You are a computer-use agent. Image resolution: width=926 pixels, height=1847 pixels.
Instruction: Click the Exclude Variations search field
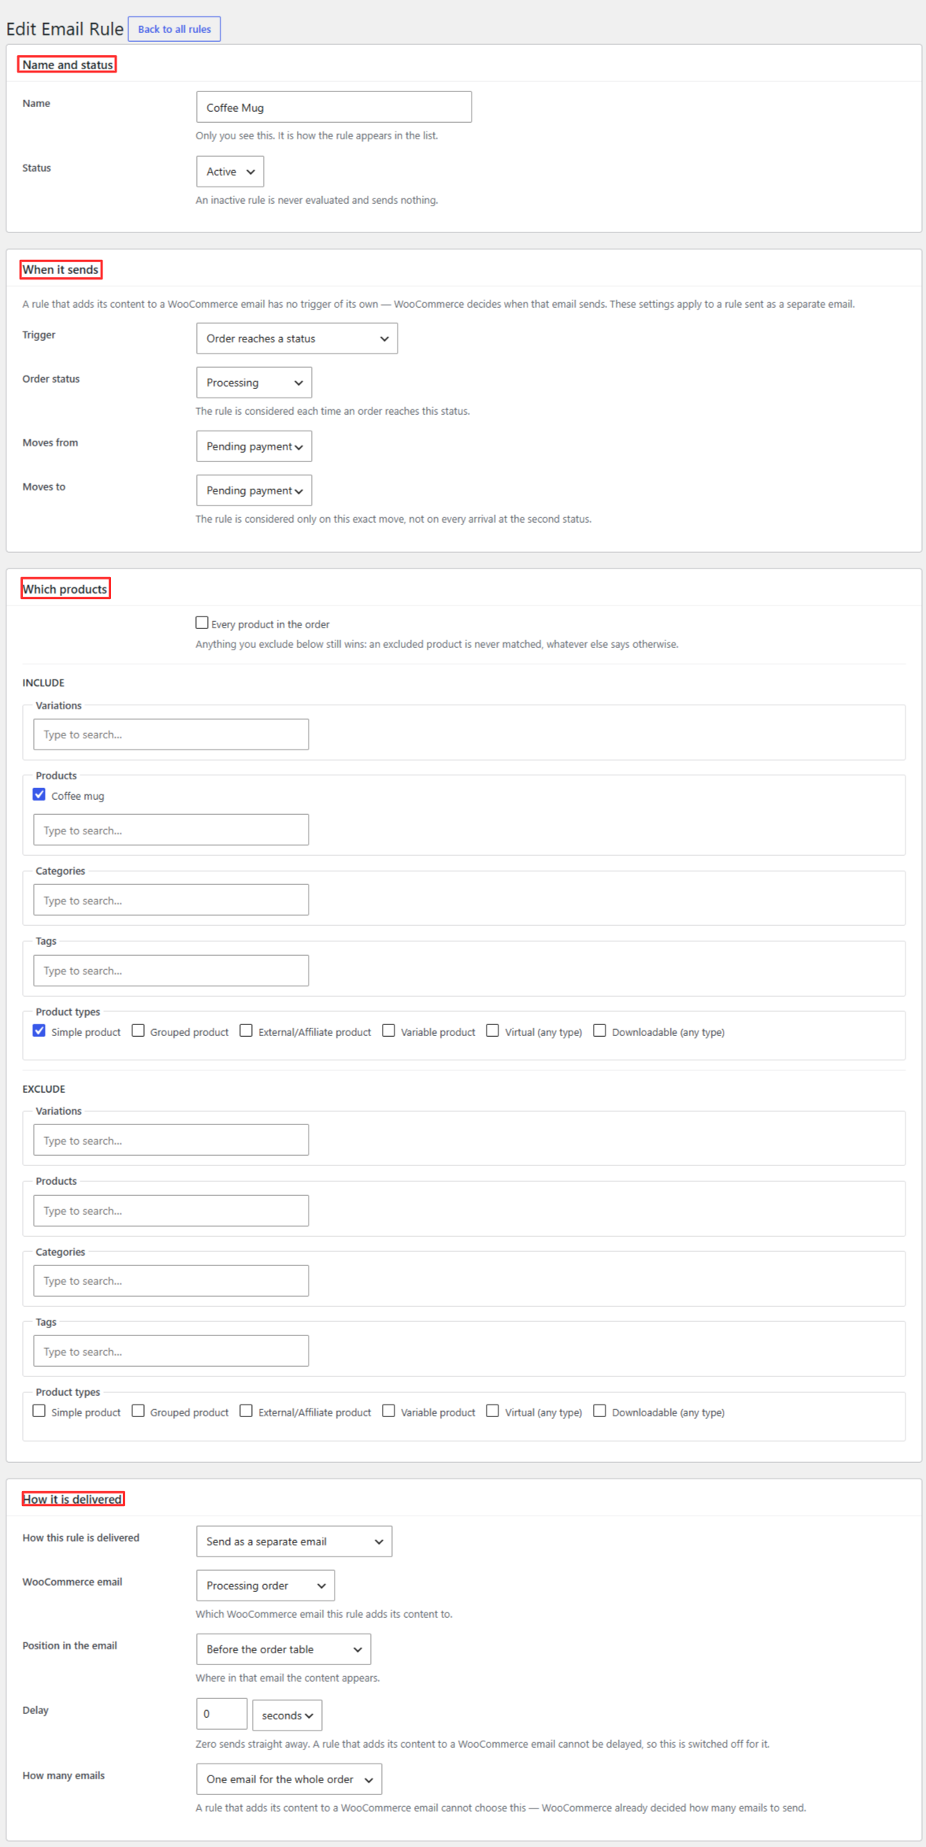click(171, 1140)
